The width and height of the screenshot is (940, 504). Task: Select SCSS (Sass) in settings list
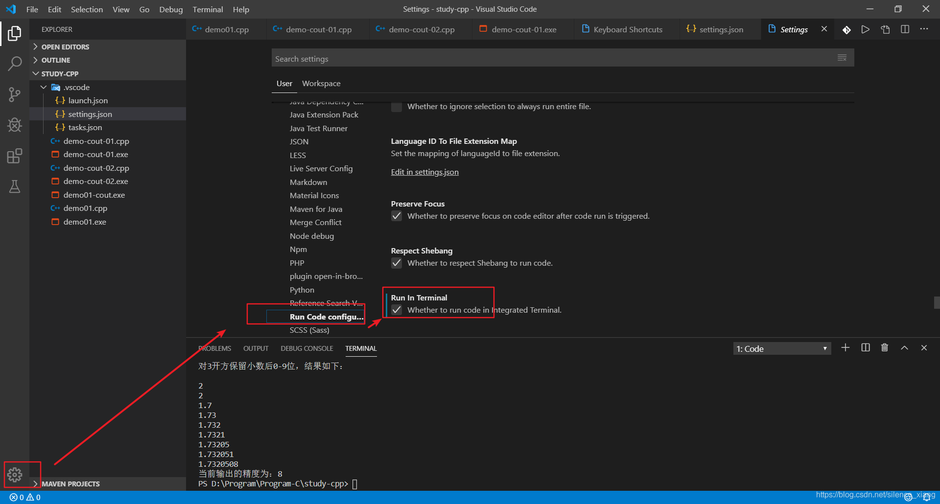[309, 330]
